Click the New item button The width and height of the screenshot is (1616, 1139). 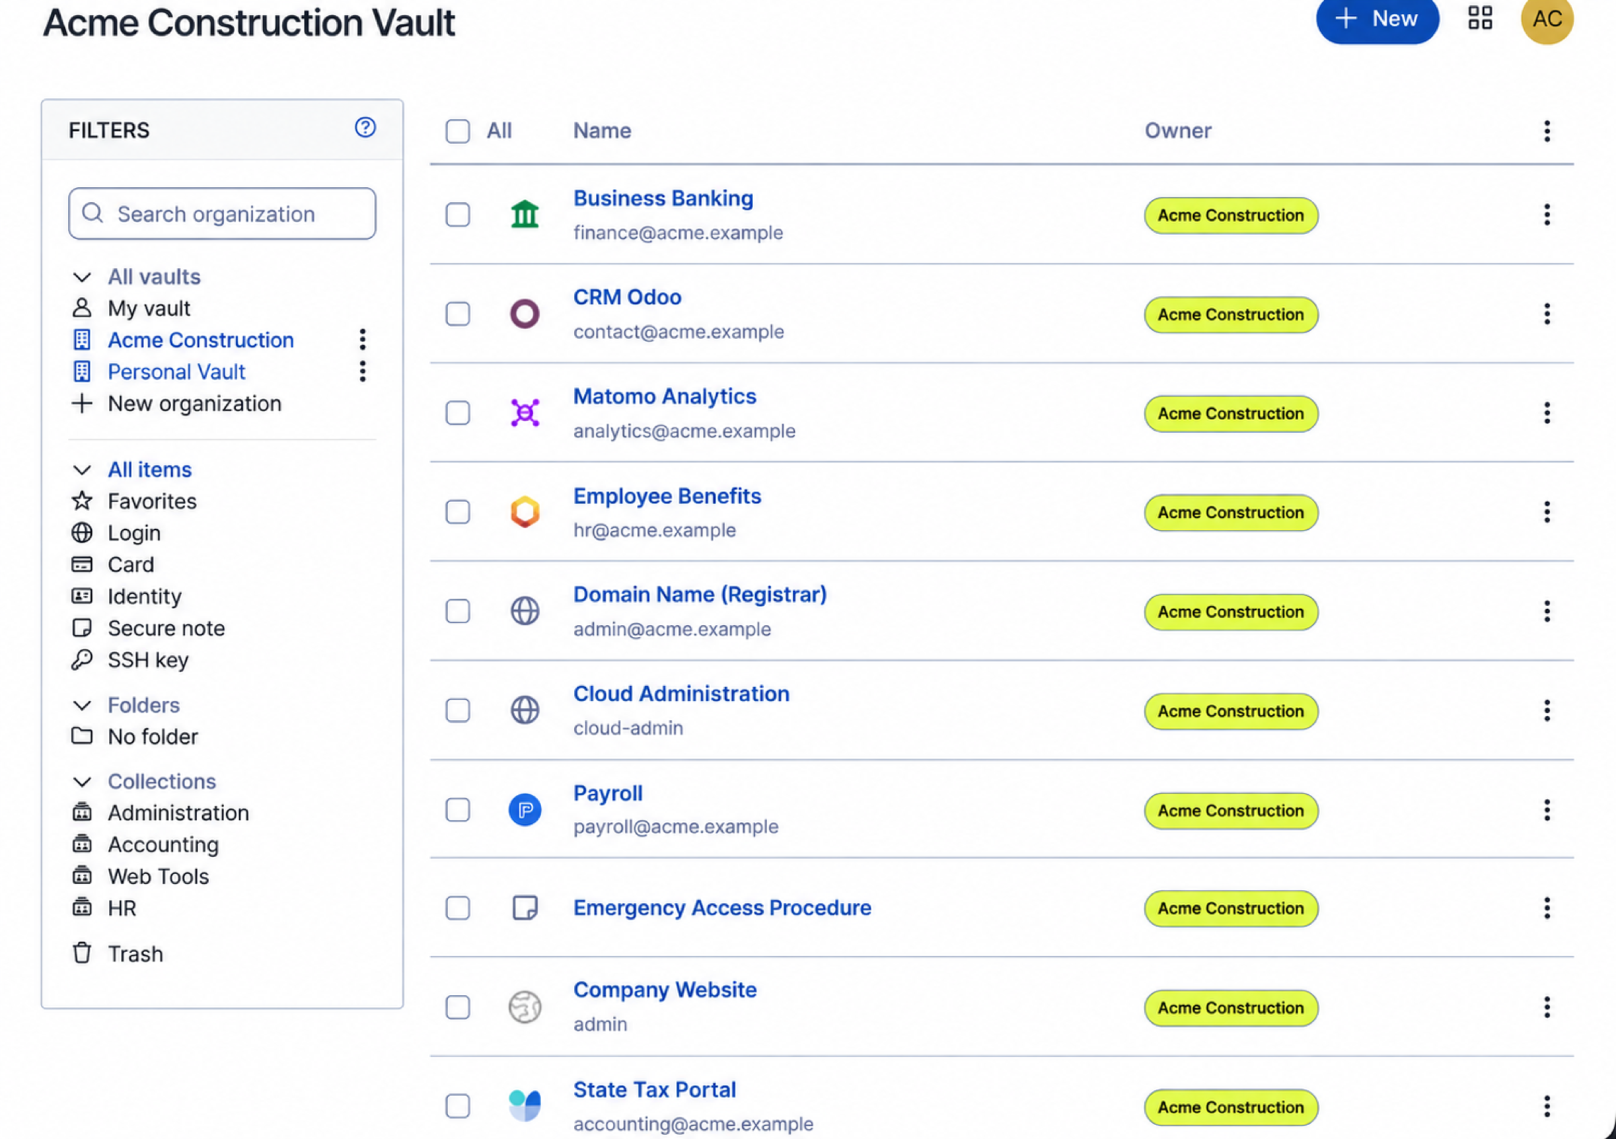click(x=1377, y=19)
